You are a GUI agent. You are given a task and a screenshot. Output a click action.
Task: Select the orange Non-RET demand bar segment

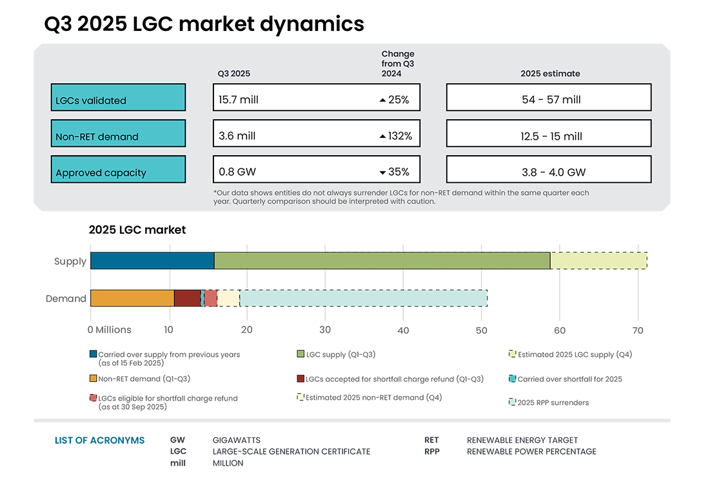(x=132, y=298)
